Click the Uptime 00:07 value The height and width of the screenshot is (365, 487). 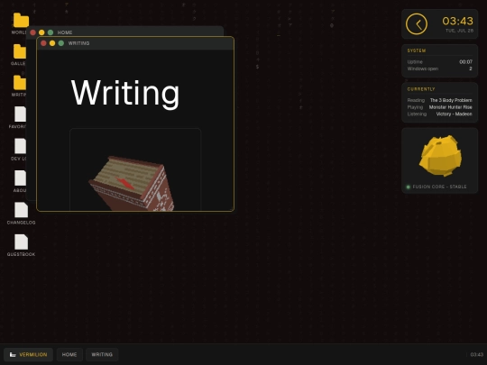pyautogui.click(x=466, y=62)
